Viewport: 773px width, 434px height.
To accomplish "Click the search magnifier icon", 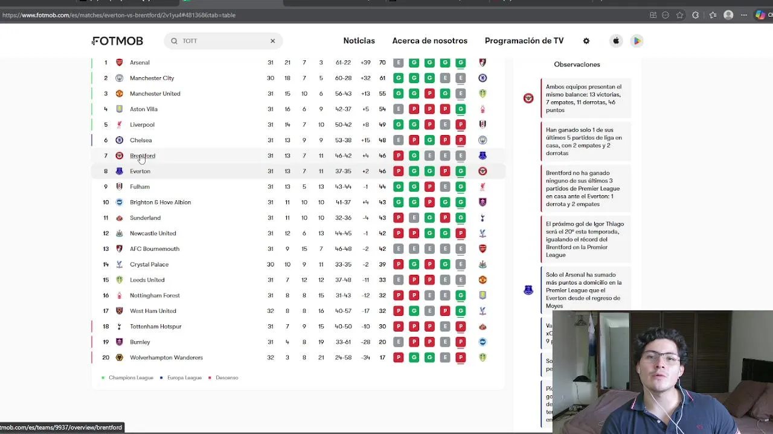I will click(x=174, y=41).
